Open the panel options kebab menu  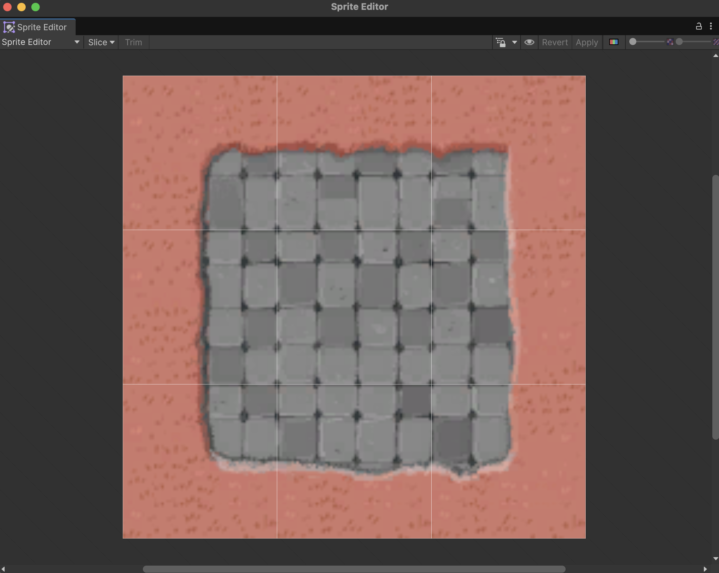711,26
